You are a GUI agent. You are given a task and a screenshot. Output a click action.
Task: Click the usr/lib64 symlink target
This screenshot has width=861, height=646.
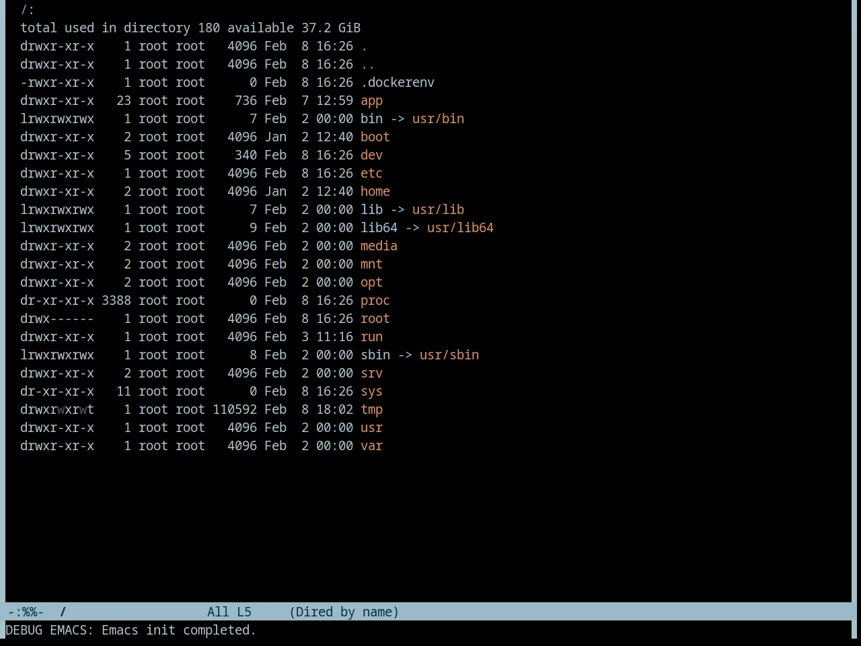460,228
